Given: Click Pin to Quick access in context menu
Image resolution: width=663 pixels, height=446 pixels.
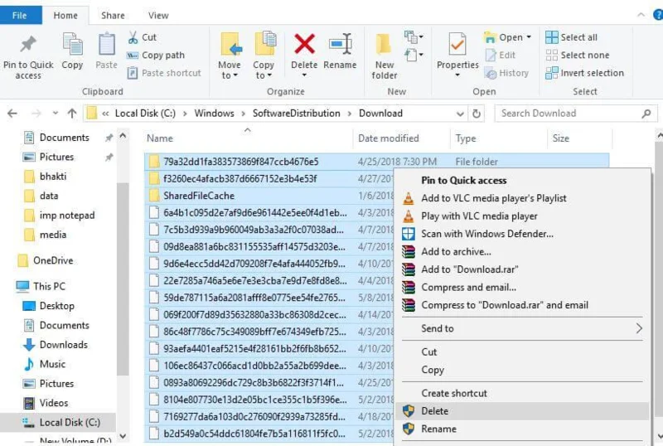Looking at the screenshot, I should [522, 180].
